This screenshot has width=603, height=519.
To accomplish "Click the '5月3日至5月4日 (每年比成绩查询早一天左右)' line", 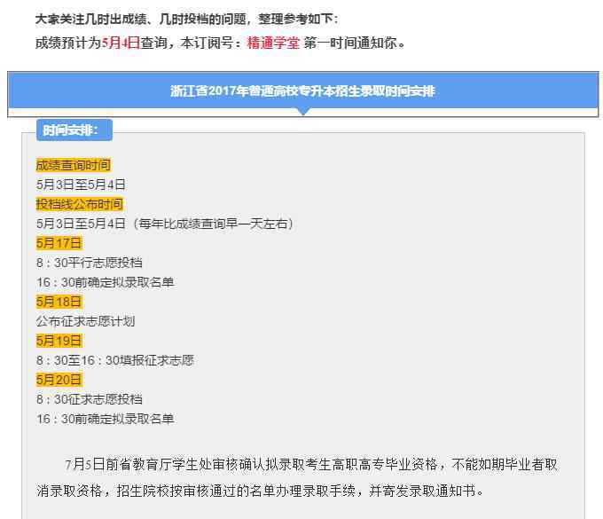I will point(165,224).
